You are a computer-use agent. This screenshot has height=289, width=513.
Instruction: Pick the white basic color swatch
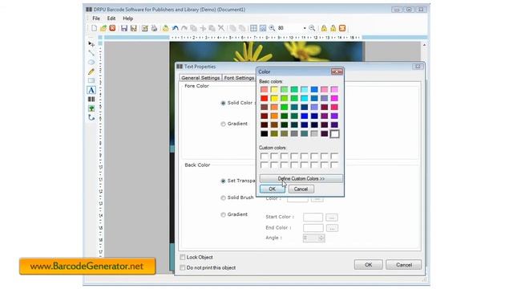coord(334,134)
